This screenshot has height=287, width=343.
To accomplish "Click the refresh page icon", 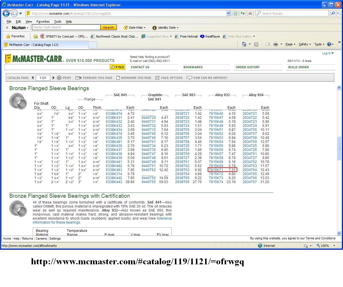I will click(x=243, y=13).
